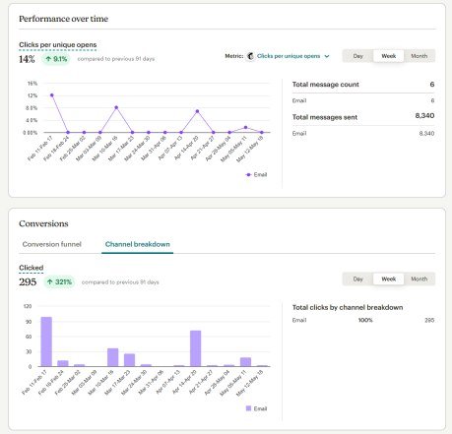Screen dimensions: 452x434
Task: Click the green up arrow in 9.1% badge
Action: (48, 59)
